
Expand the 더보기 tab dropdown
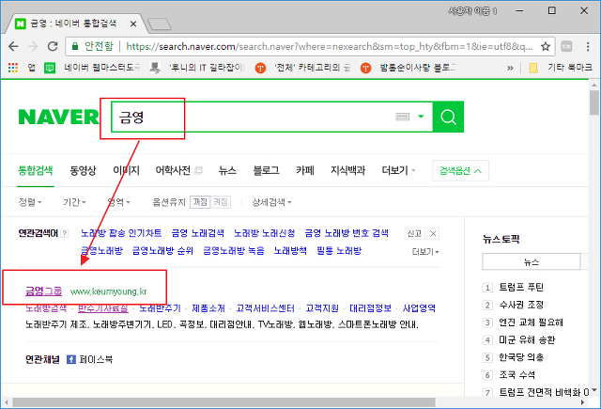tap(398, 170)
